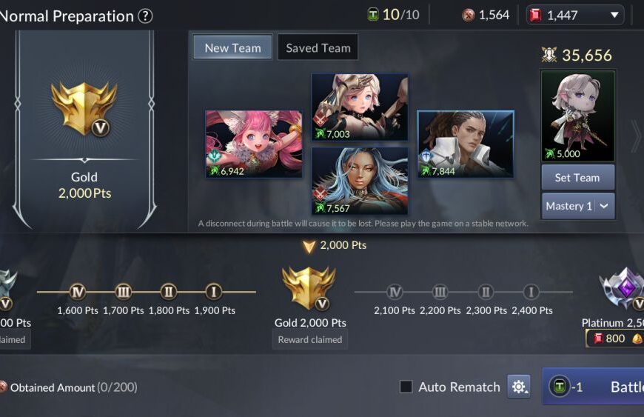
Task: Click the 1,900 Pts tier I marker
Action: coord(214,292)
